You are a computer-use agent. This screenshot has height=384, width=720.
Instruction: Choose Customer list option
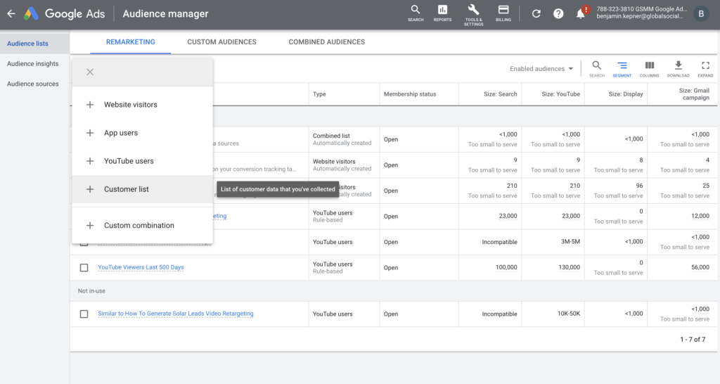(x=142, y=189)
